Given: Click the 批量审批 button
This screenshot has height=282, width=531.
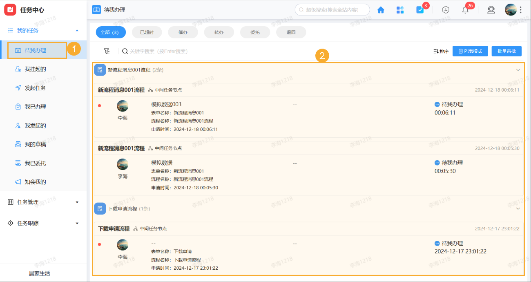Looking at the screenshot, I should [506, 51].
